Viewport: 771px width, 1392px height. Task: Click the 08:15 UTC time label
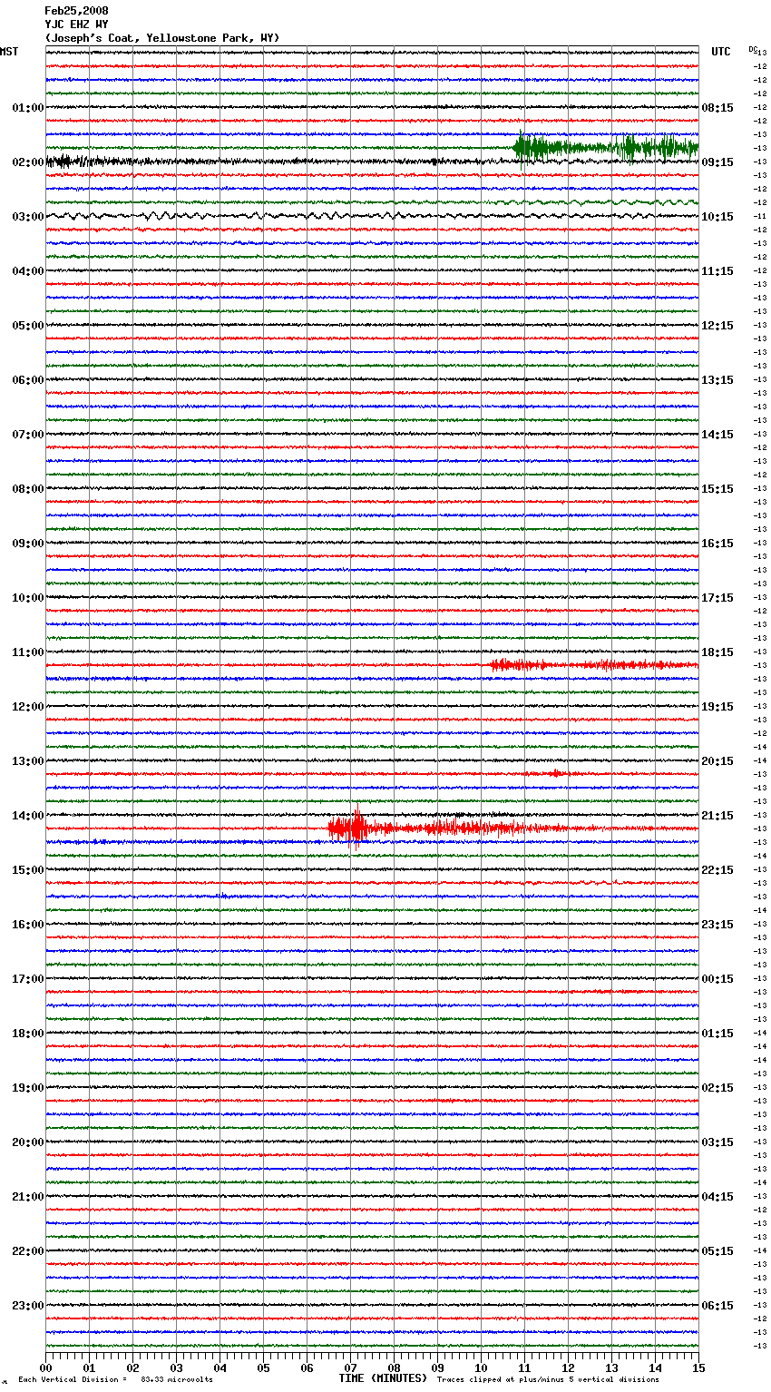(717, 108)
